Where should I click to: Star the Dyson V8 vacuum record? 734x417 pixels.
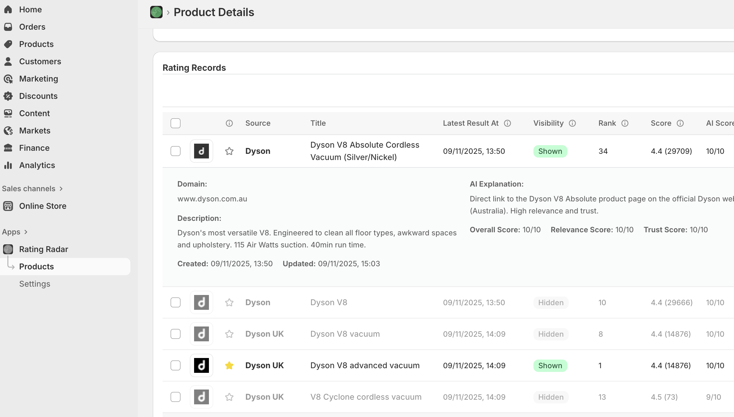click(x=229, y=334)
